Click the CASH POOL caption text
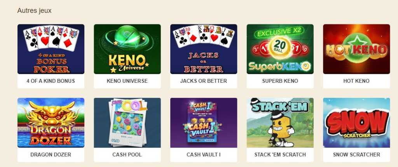 pyautogui.click(x=127, y=155)
